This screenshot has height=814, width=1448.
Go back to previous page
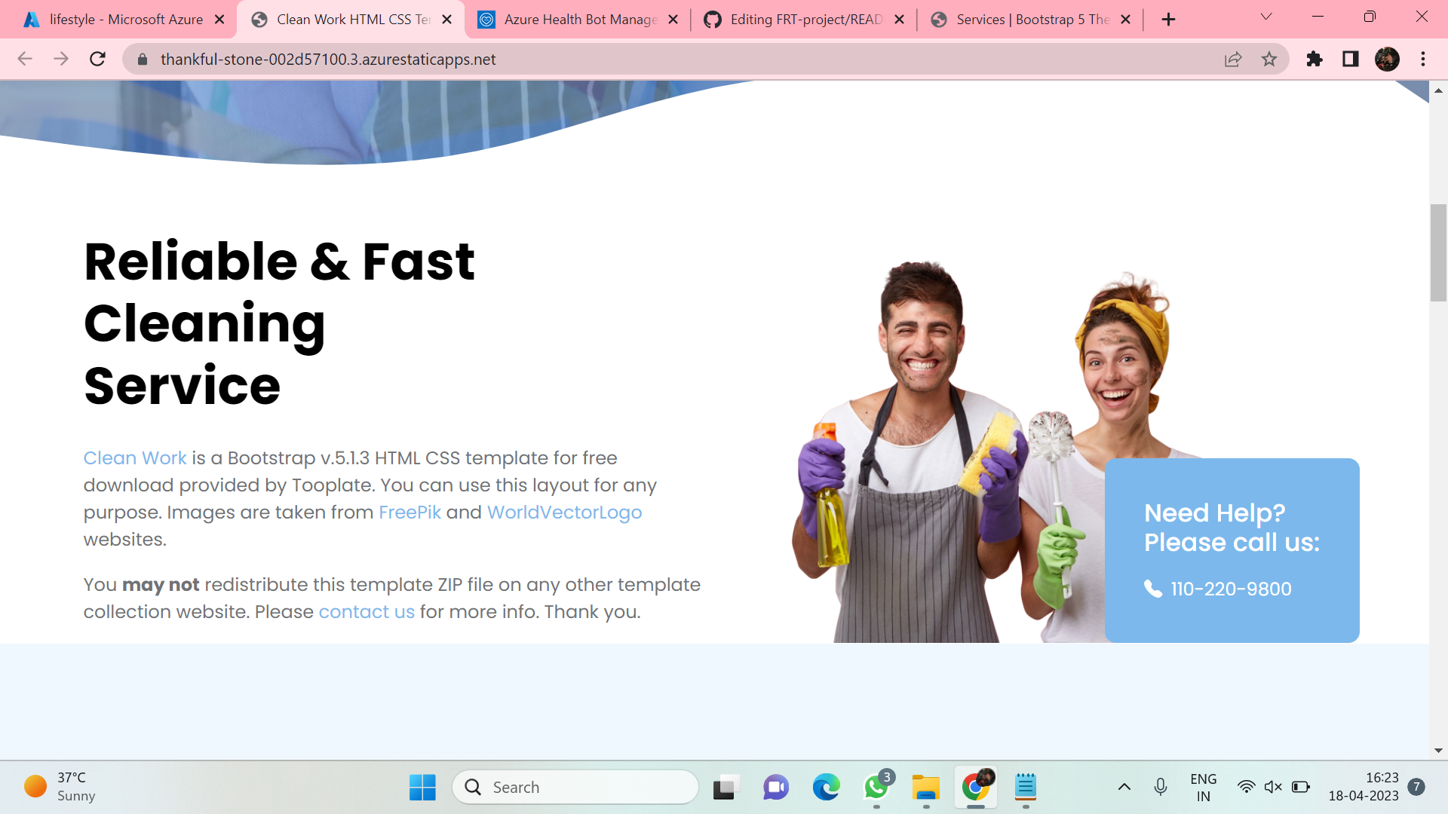25,59
